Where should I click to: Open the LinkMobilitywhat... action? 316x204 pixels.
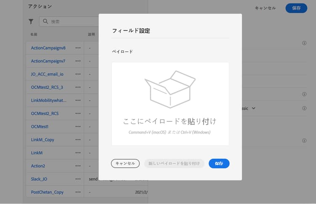48,101
